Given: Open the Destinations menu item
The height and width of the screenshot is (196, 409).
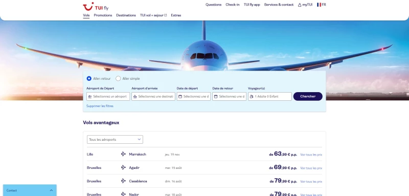Looking at the screenshot, I should point(126,15).
